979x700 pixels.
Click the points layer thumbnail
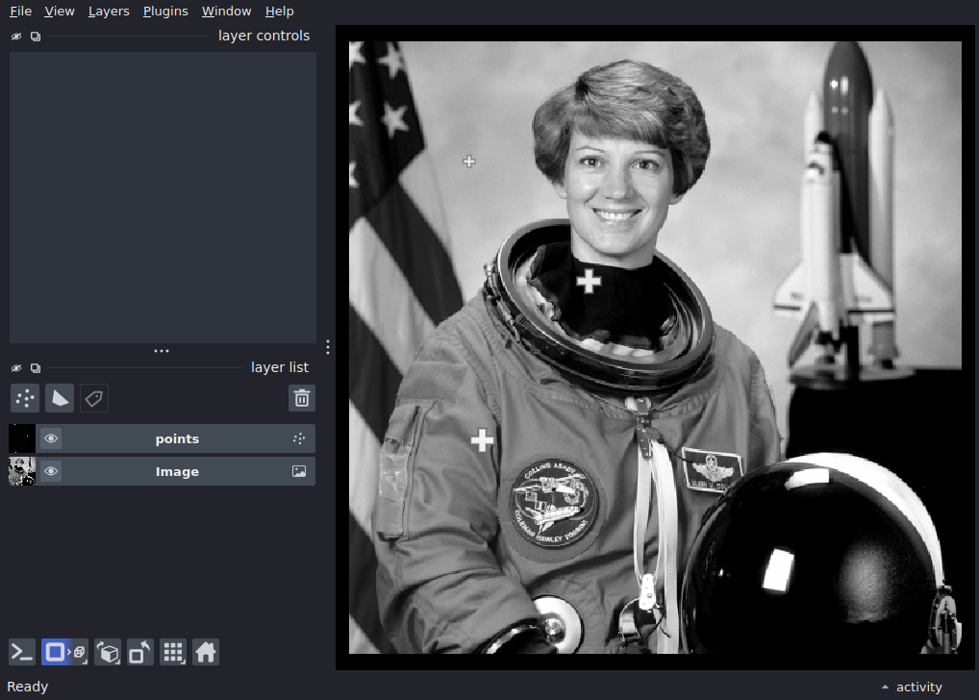[x=22, y=438]
